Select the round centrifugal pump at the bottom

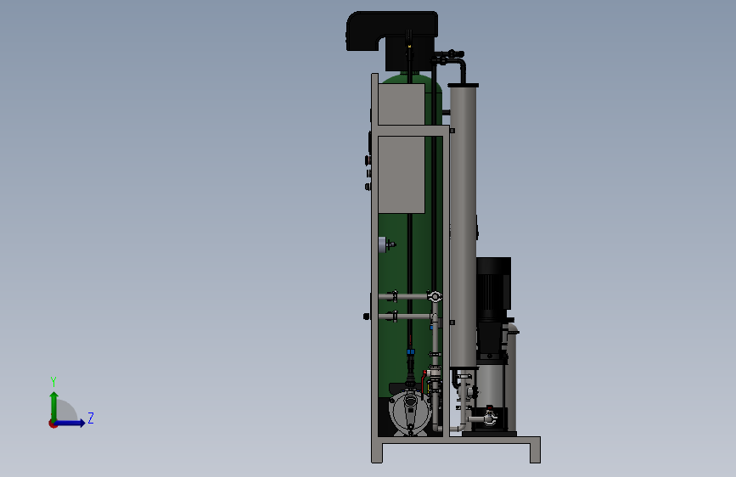410,412
